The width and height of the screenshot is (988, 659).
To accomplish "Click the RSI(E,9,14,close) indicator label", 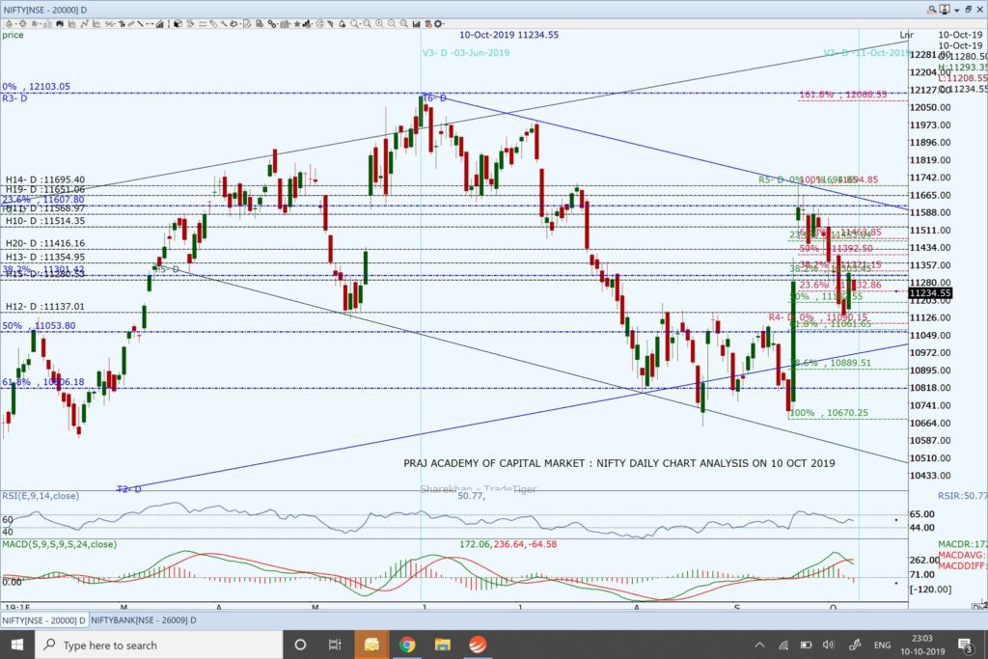I will coord(41,496).
